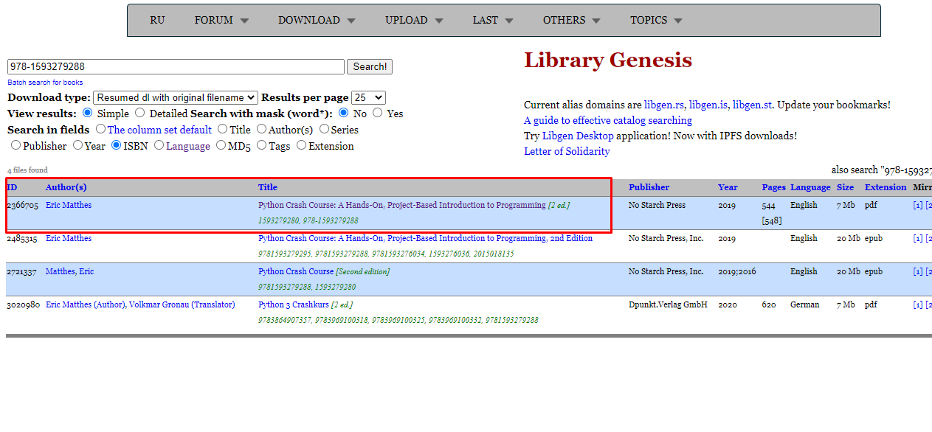
Task: Open mirror [1] for ID 2721337 row
Action: [918, 271]
